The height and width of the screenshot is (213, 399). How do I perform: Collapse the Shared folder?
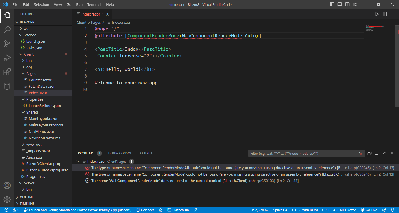click(x=43, y=112)
